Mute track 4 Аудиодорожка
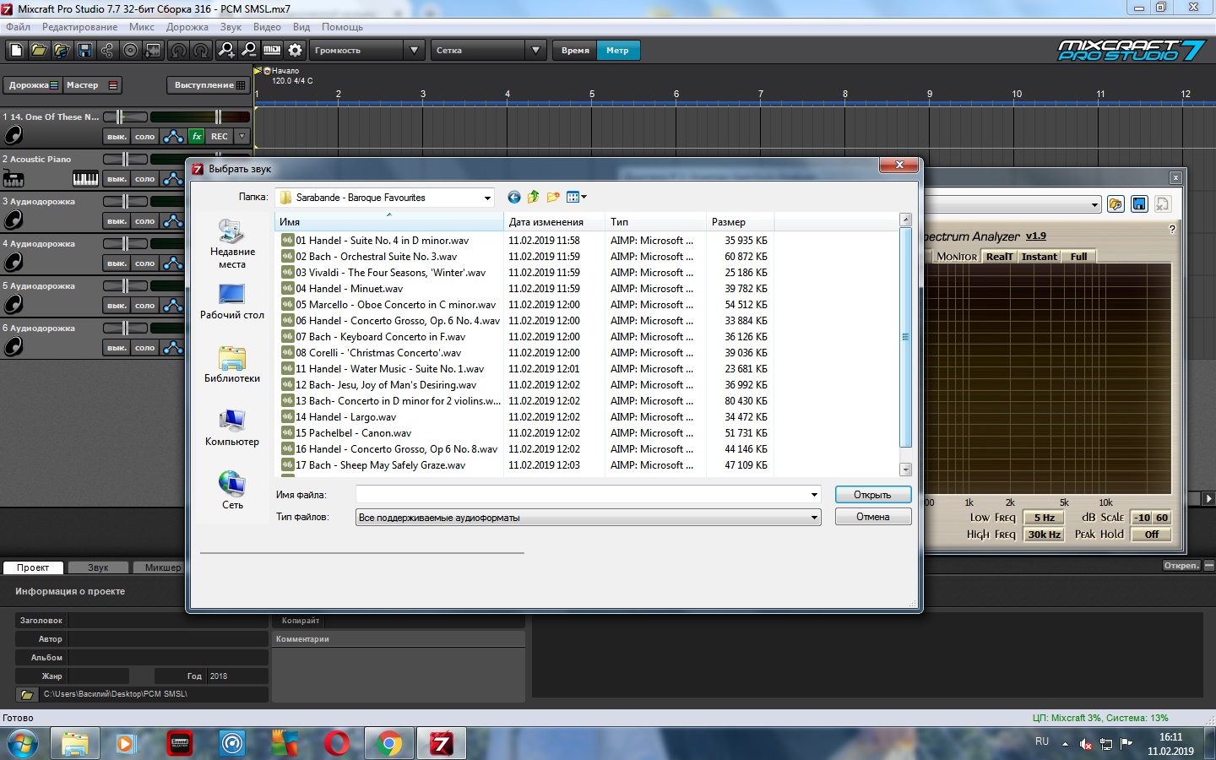This screenshot has height=760, width=1216. click(x=117, y=263)
